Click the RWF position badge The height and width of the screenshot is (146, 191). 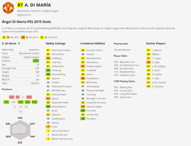pos(29,97)
